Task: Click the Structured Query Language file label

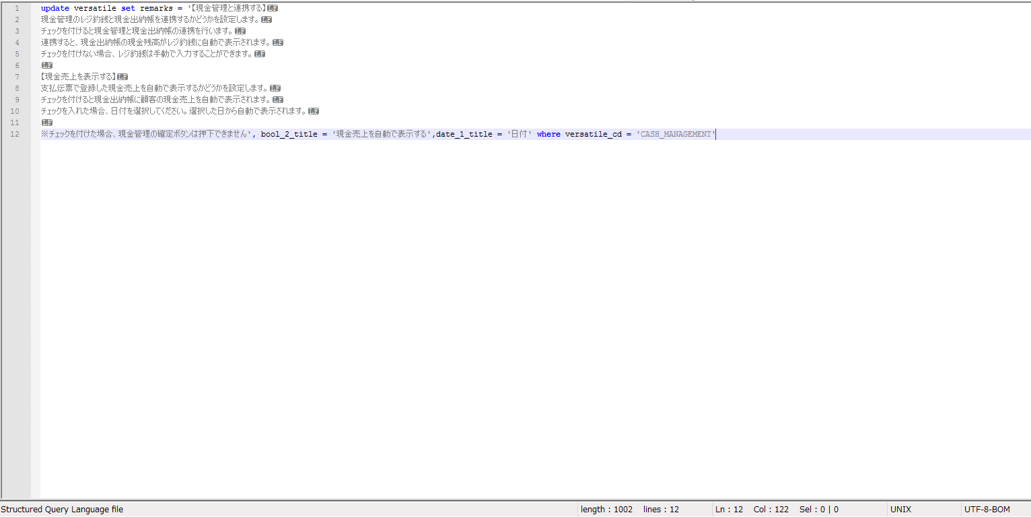Action: click(63, 509)
